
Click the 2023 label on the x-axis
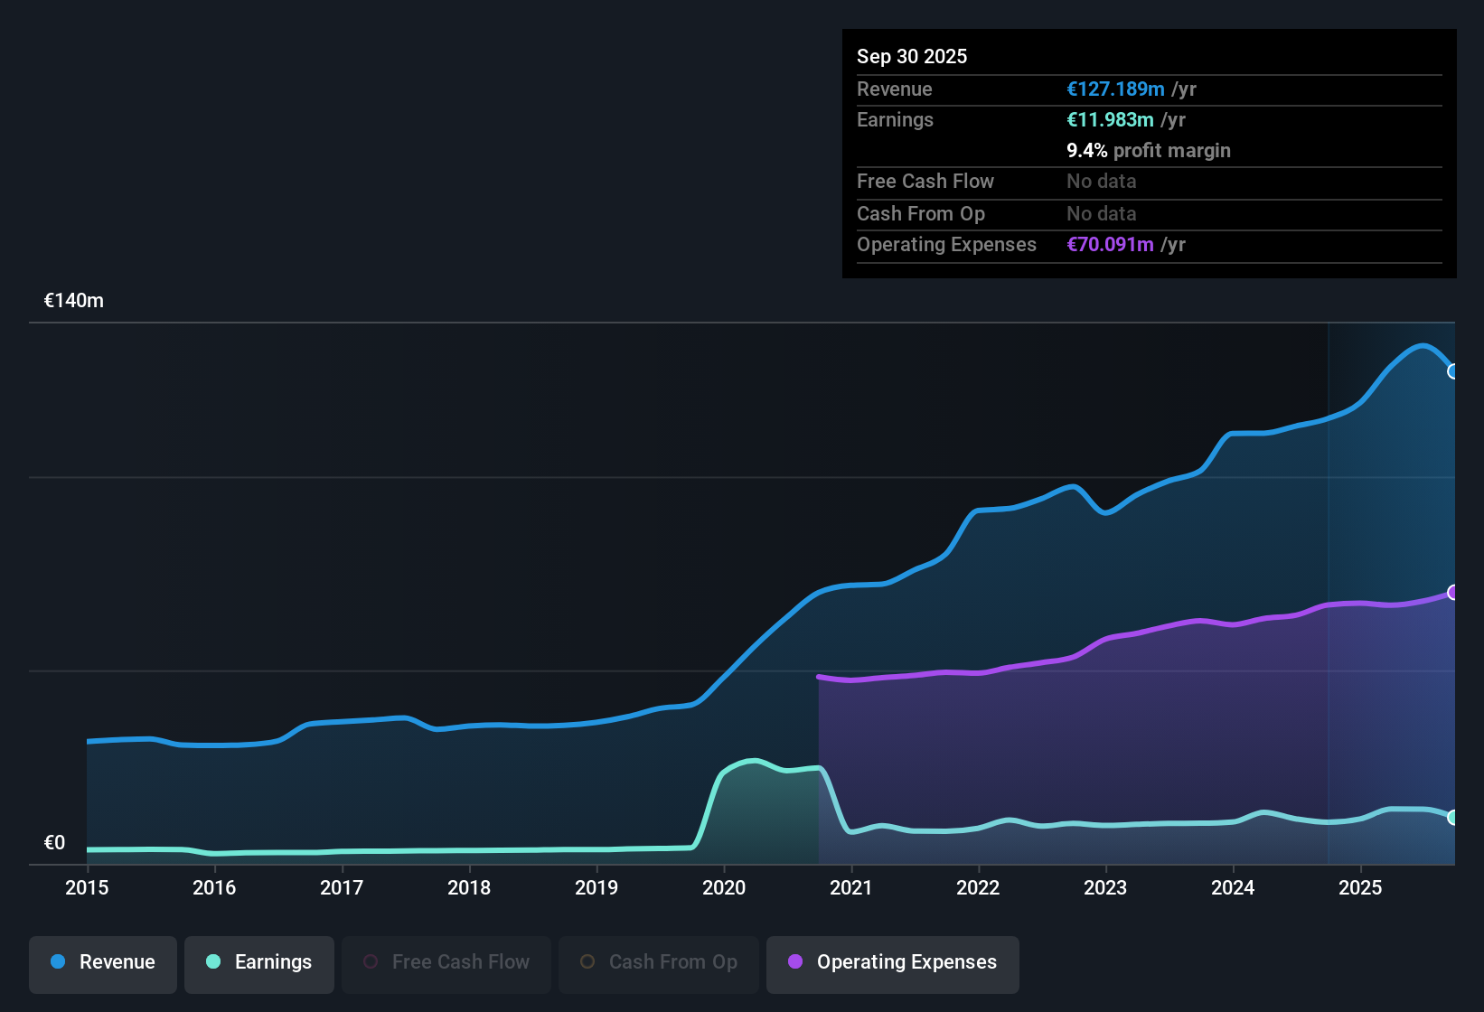click(1105, 888)
